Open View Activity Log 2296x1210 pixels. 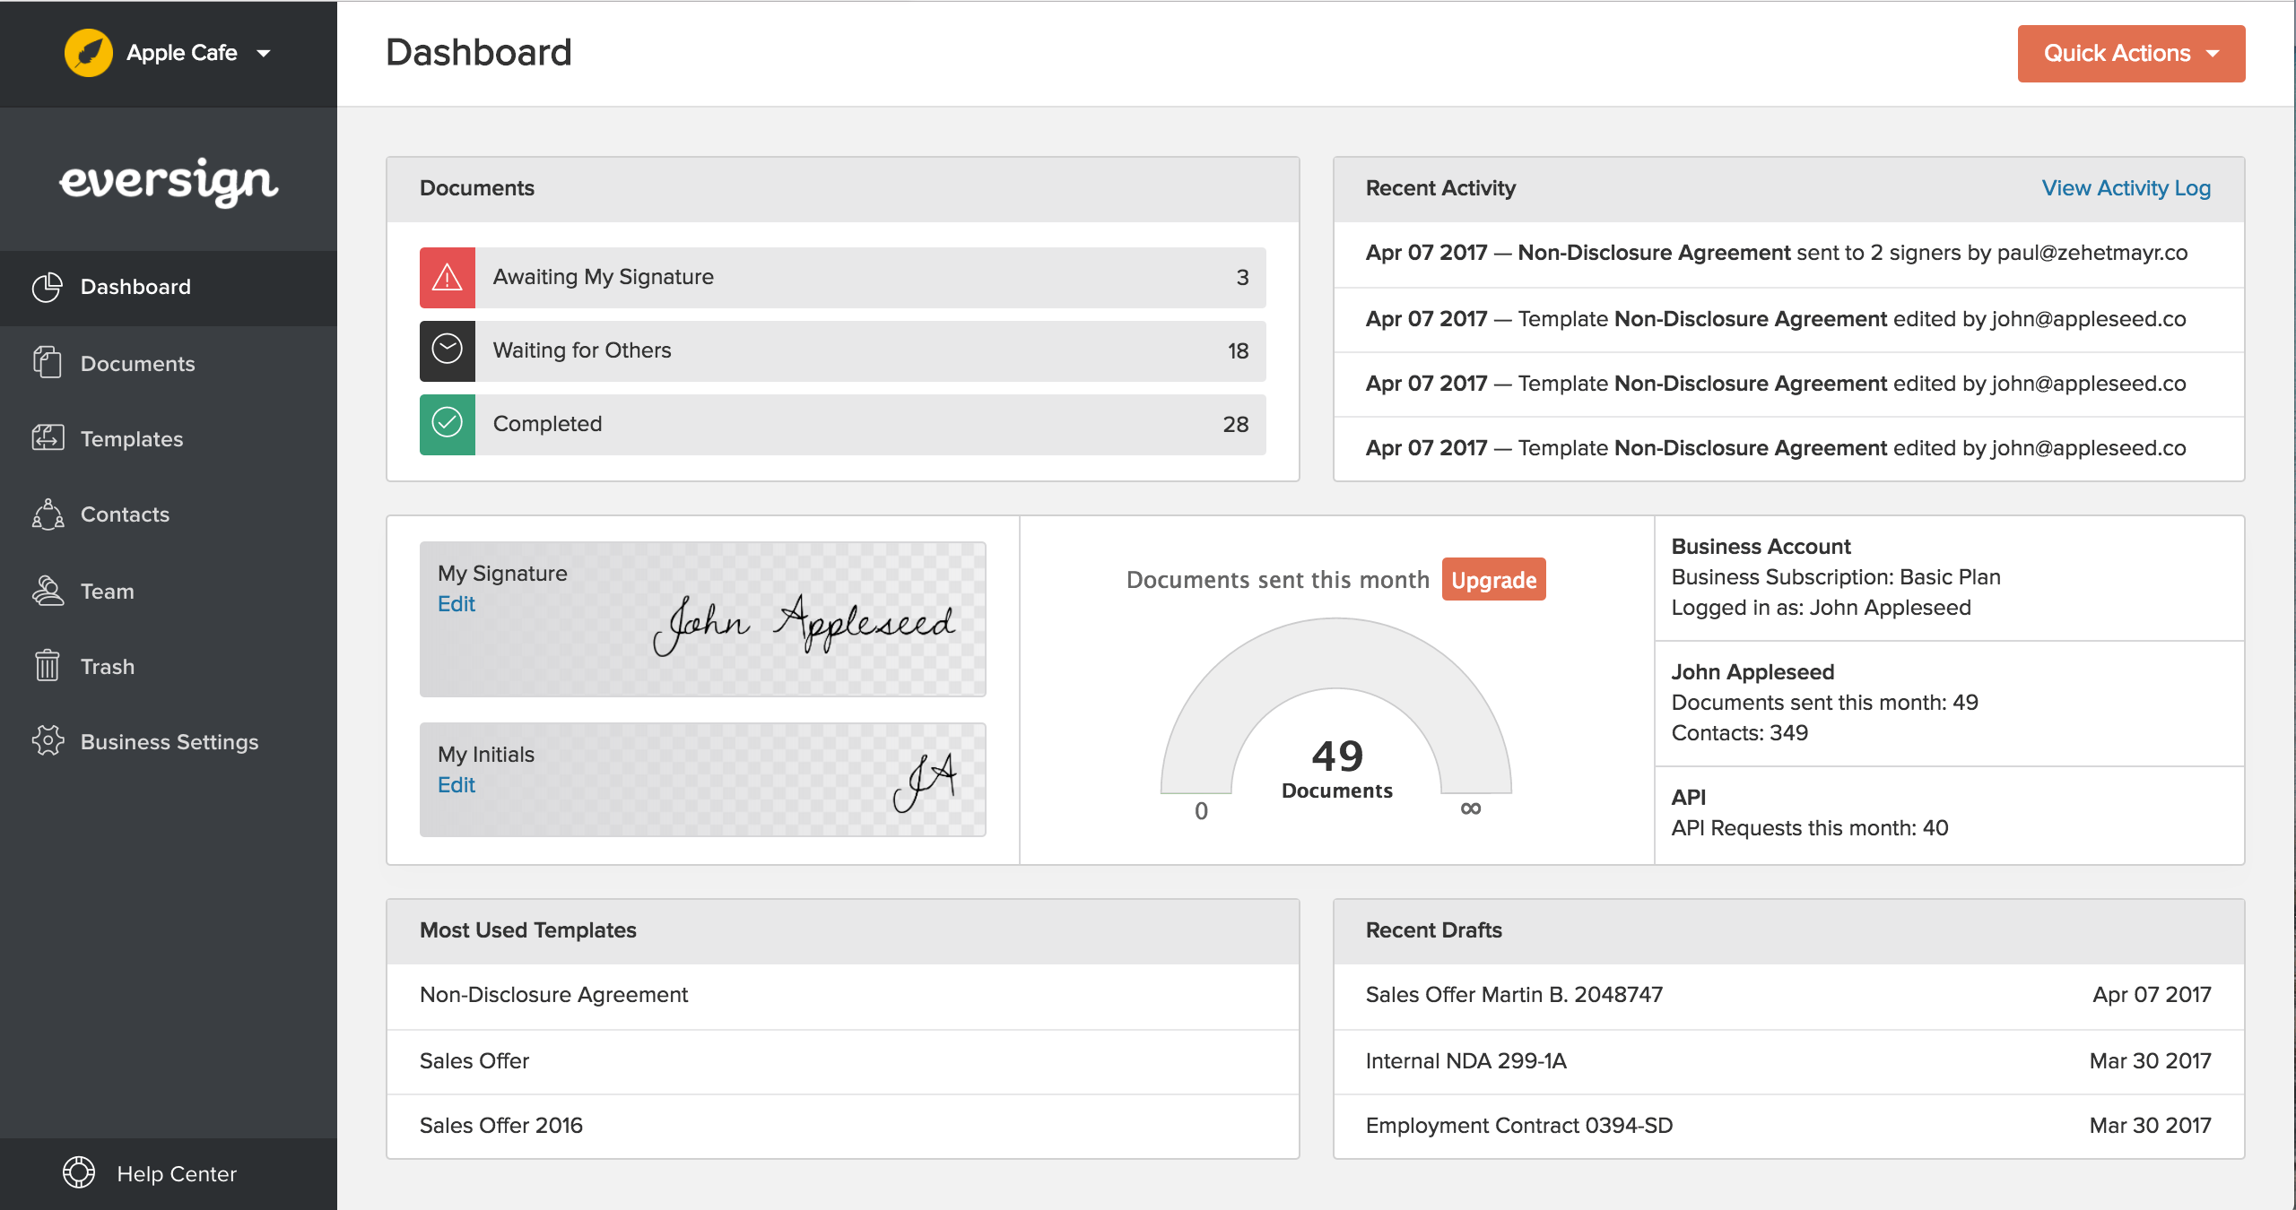pyautogui.click(x=2126, y=187)
